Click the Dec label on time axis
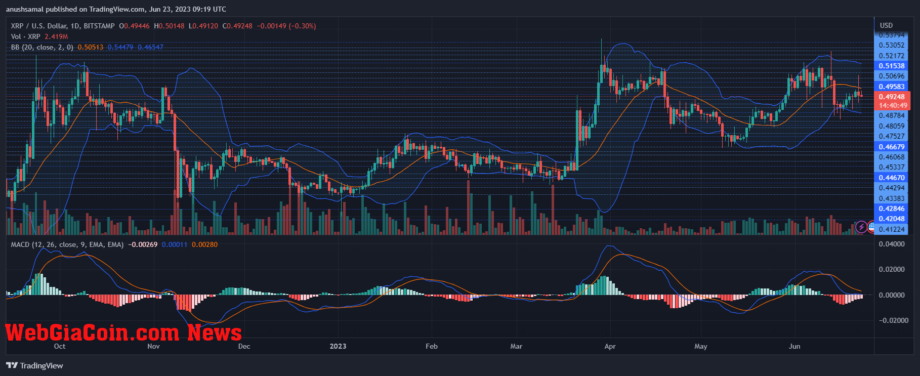The height and width of the screenshot is (376, 920). pos(244,346)
